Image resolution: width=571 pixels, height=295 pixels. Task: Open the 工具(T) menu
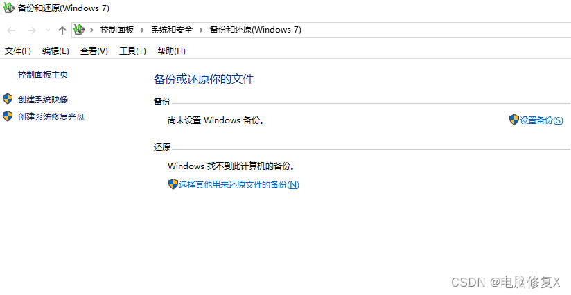pyautogui.click(x=132, y=51)
